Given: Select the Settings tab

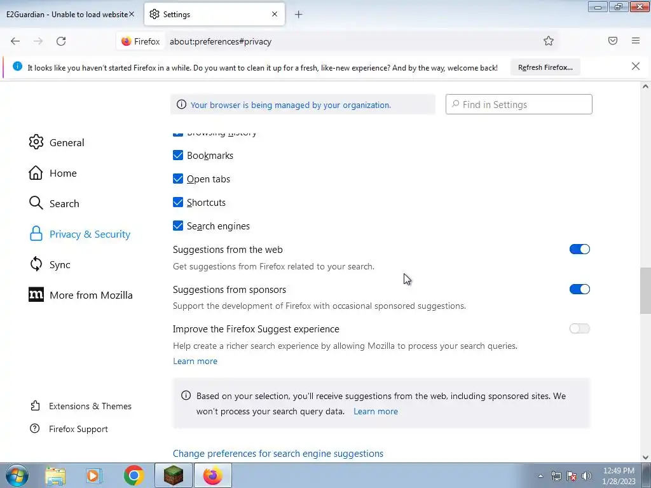Looking at the screenshot, I should (214, 14).
